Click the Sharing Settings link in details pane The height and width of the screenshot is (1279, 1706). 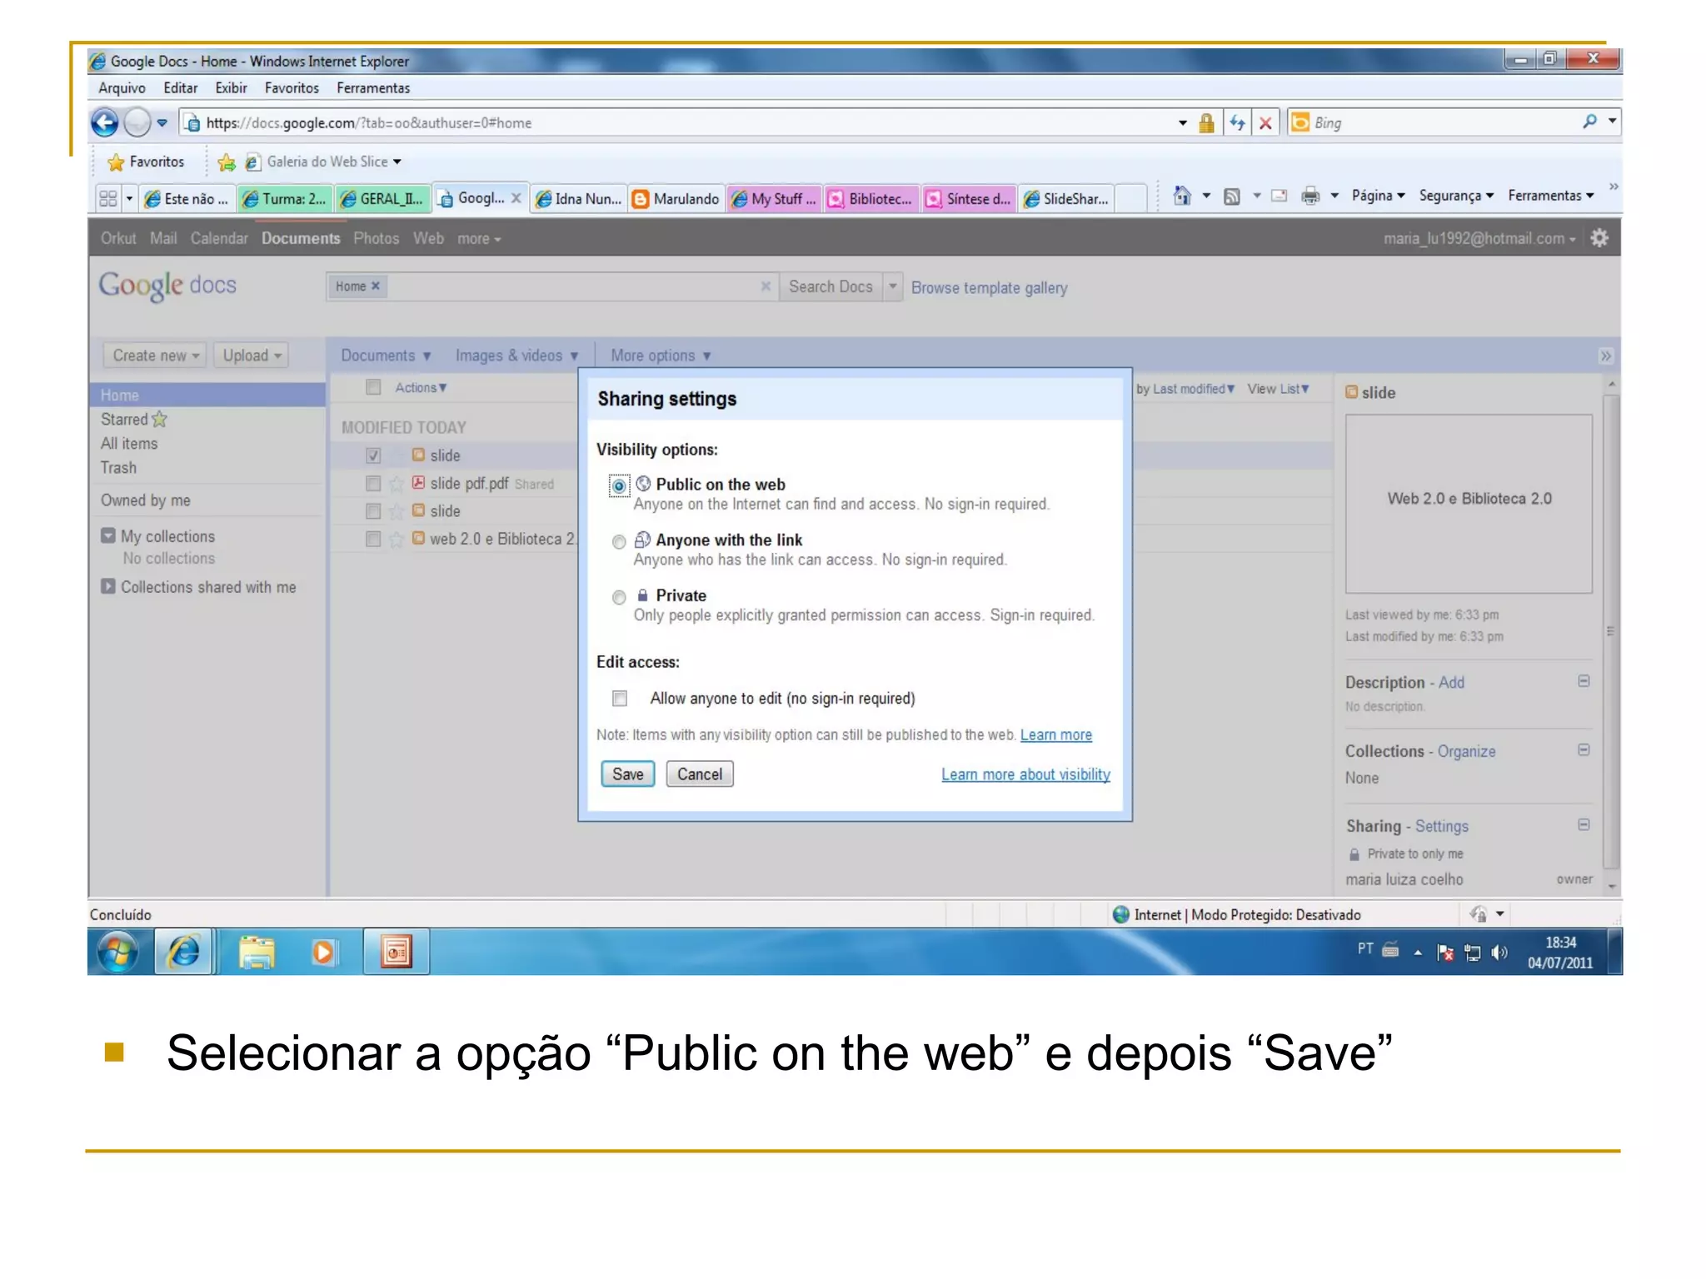pos(1441,826)
